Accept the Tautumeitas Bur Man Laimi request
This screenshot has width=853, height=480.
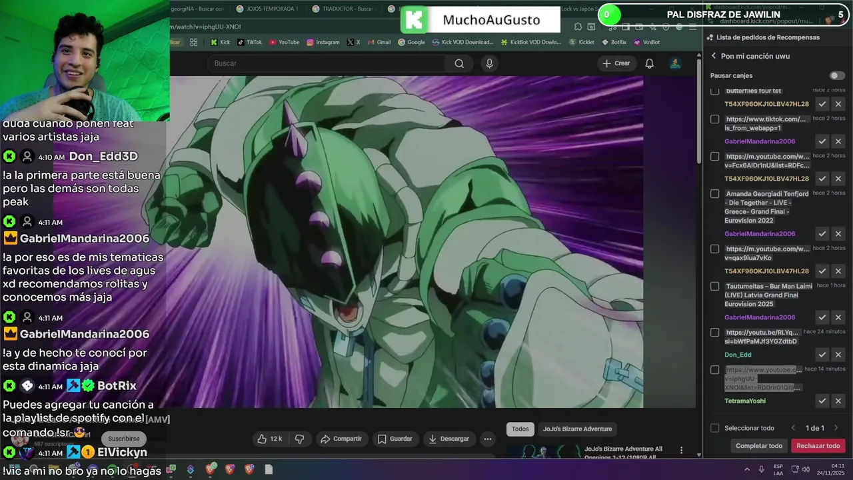[822, 317]
